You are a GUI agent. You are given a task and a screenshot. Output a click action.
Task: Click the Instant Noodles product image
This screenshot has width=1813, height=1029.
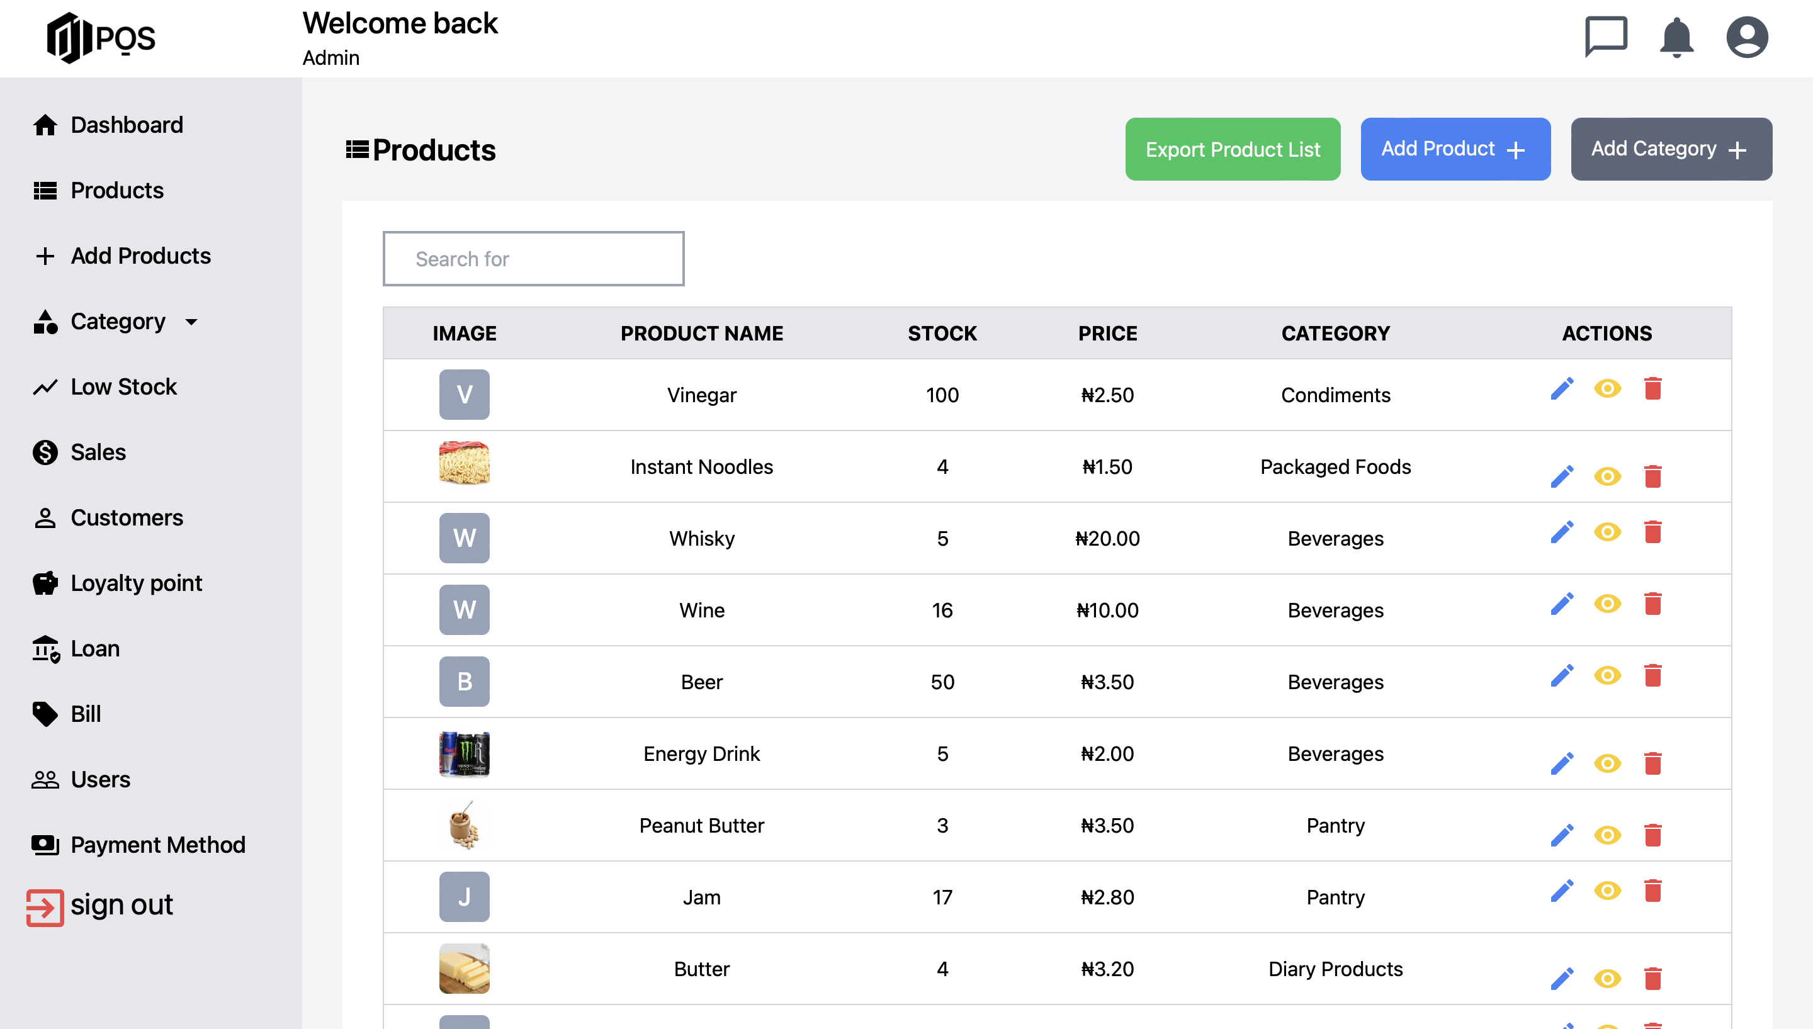(465, 464)
